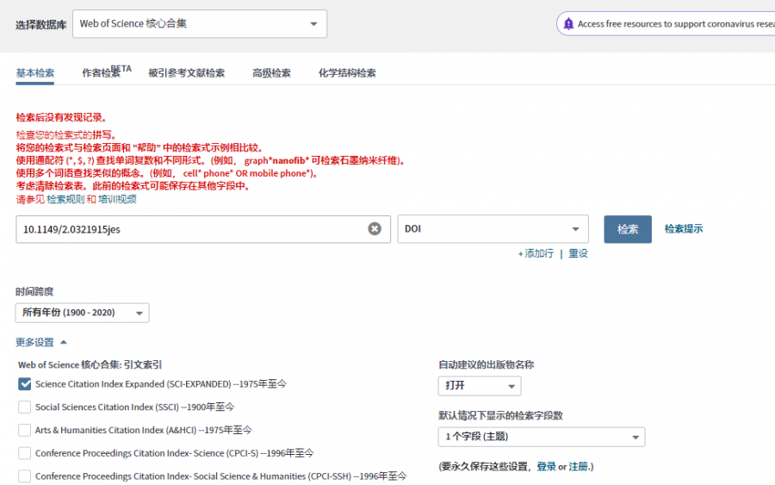The image size is (775, 485).
Task: Enable the CPCI-SSH conference proceedings checkbox
Action: pos(25,476)
